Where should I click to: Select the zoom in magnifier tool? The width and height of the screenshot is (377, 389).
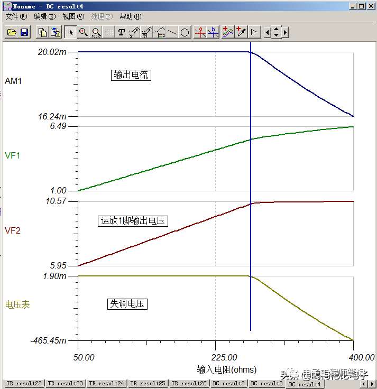pos(83,32)
